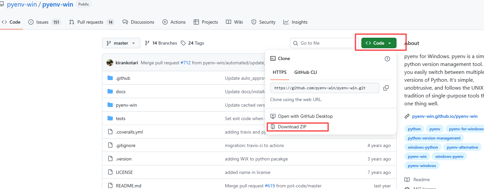View the 14 Branches list
484x189 pixels.
click(161, 43)
